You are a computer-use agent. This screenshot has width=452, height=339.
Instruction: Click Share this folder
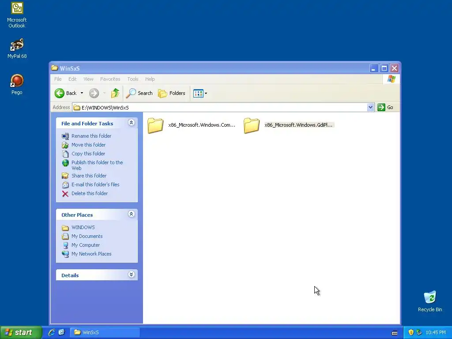[x=89, y=176]
